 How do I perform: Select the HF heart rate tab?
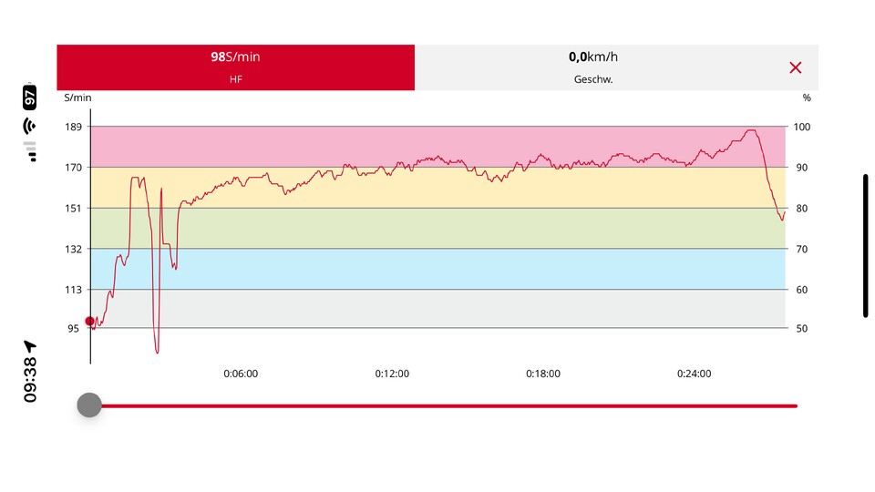tap(235, 67)
